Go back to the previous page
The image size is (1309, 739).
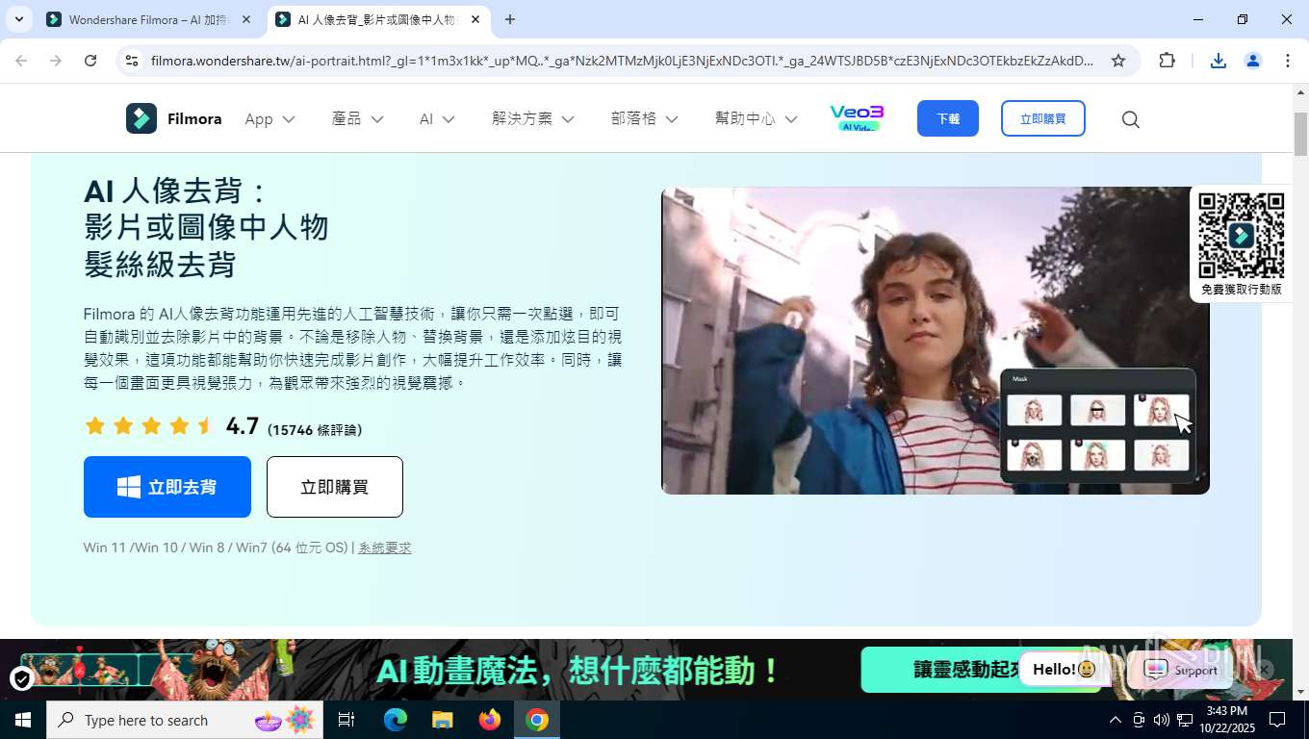pos(21,61)
